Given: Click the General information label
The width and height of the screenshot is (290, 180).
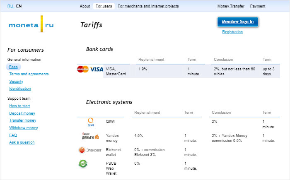Looking at the screenshot, I should coord(24,60).
